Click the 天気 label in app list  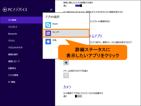point(54,40)
